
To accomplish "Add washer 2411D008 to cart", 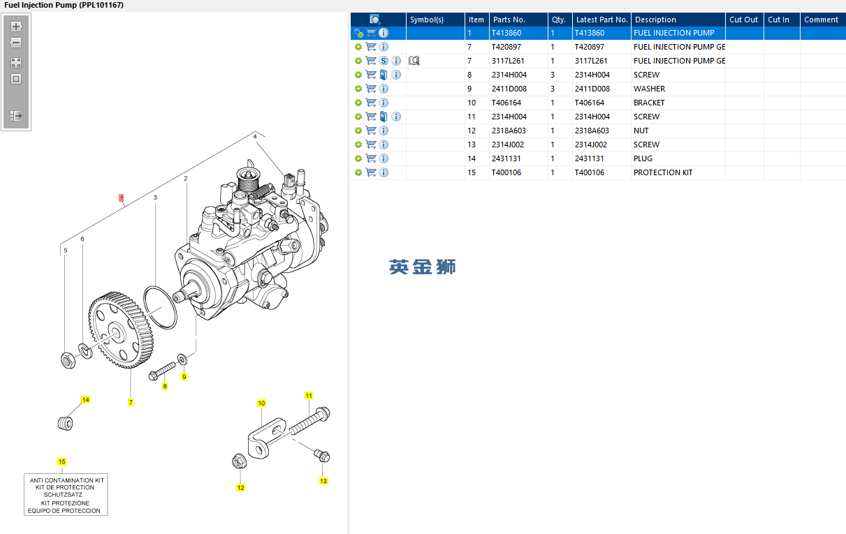I will (x=371, y=89).
